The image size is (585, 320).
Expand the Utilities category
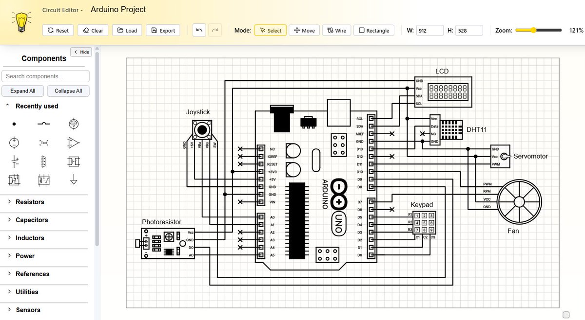click(x=44, y=292)
